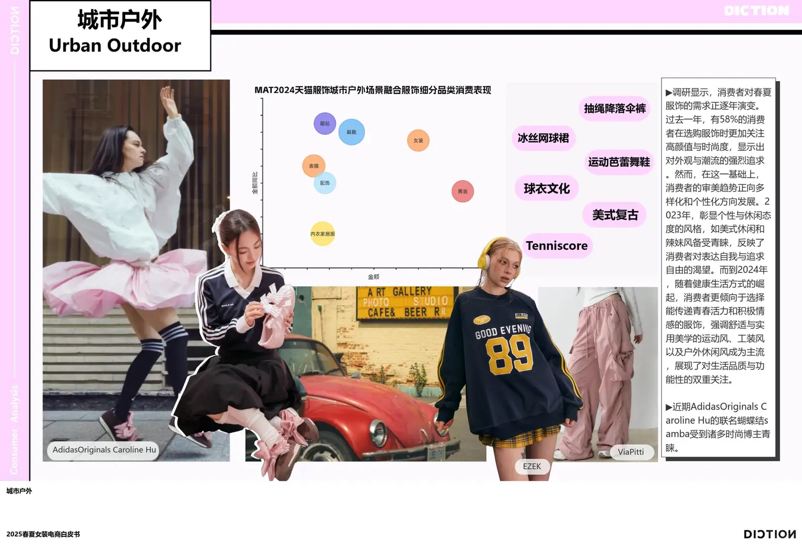Click the purple 箱包 bubble in chart
This screenshot has width=802, height=545.
coord(325,124)
